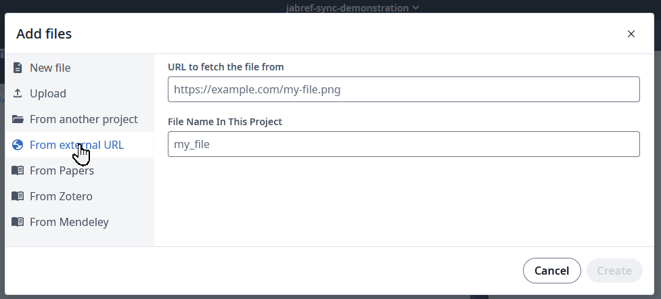Close the Add files dialog with X
The image size is (661, 299).
coord(631,34)
